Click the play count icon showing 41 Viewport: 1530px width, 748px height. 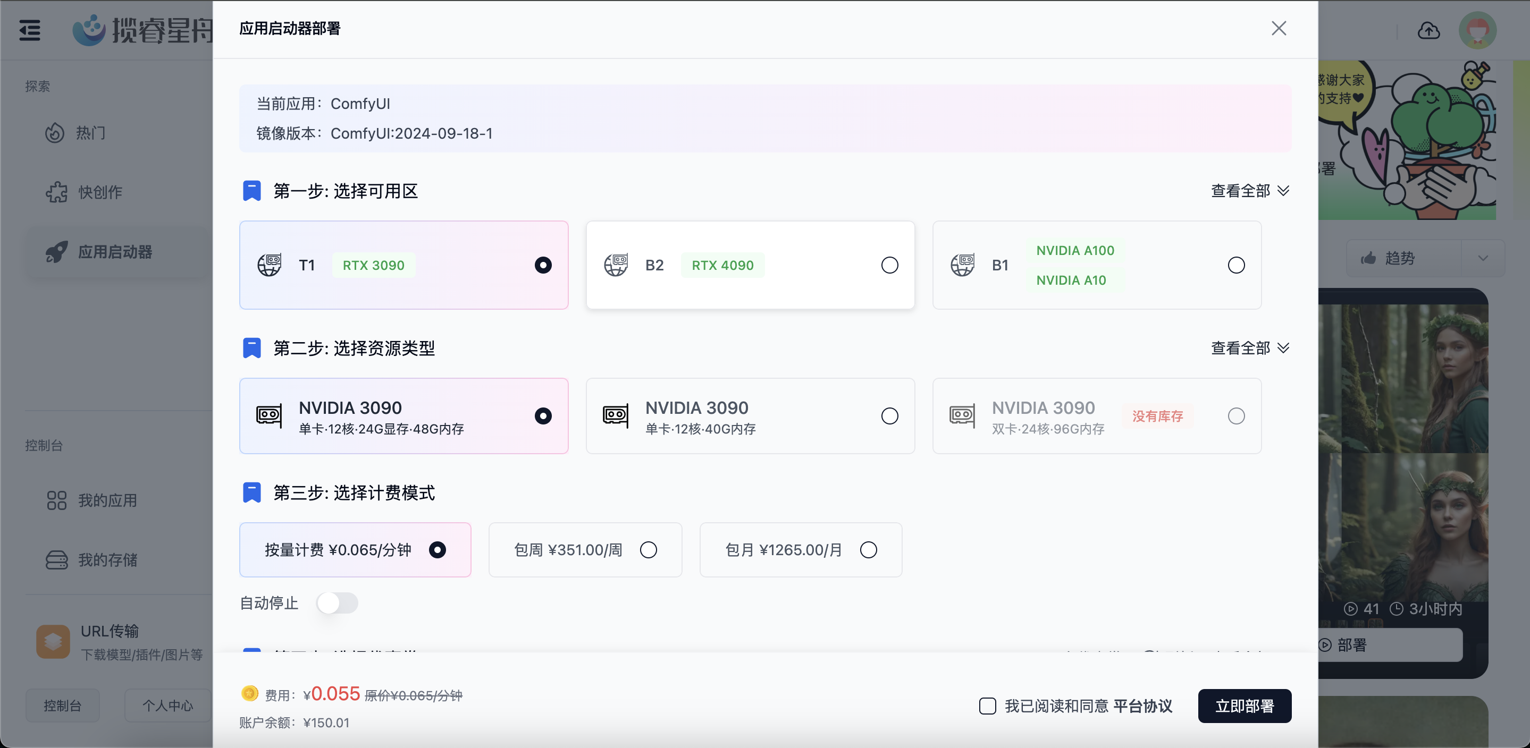1351,608
